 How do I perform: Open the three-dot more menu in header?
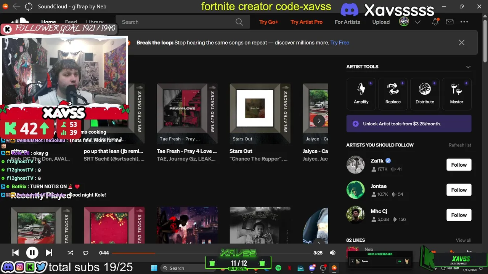pyautogui.click(x=464, y=22)
